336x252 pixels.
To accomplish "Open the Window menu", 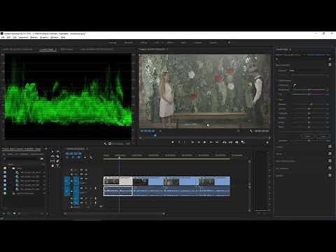I will pos(55,37).
